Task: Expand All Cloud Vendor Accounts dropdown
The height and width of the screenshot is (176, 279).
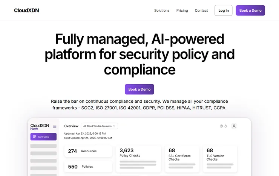Action: click(x=99, y=126)
